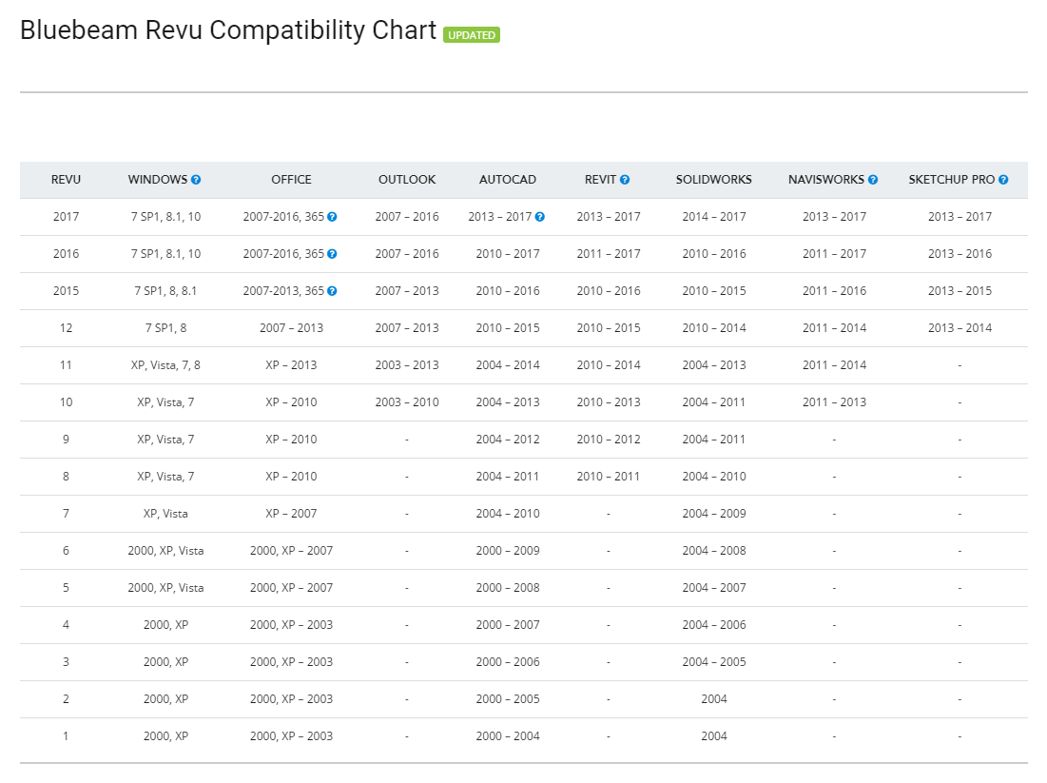Select Revu version 10 cell

click(66, 402)
